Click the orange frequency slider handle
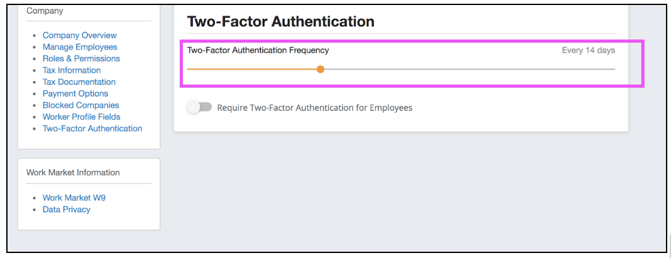The image size is (671, 258). click(x=320, y=70)
